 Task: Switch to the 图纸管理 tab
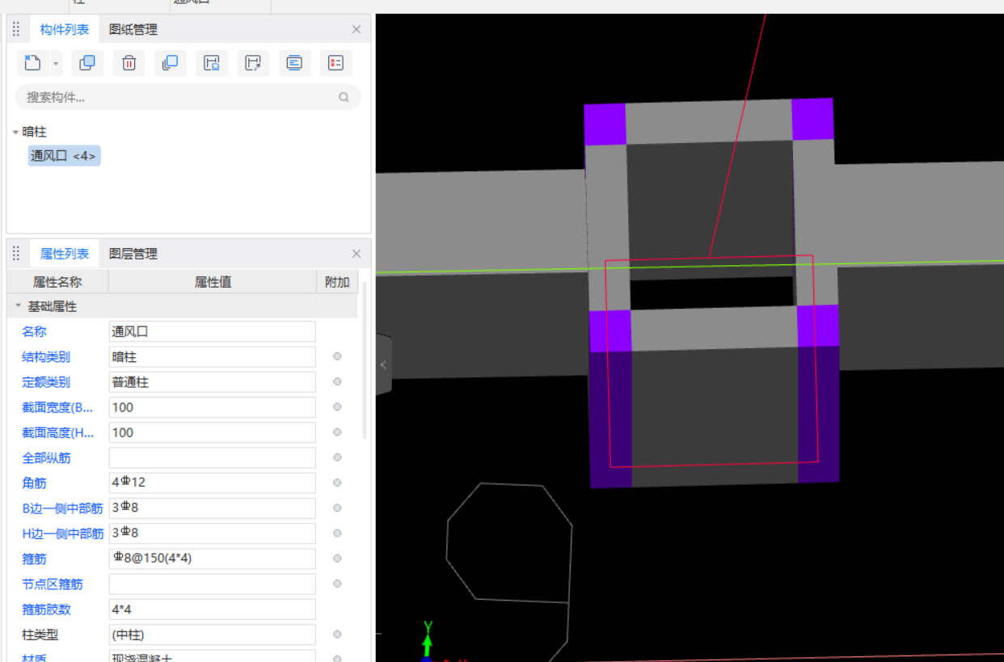pyautogui.click(x=133, y=30)
